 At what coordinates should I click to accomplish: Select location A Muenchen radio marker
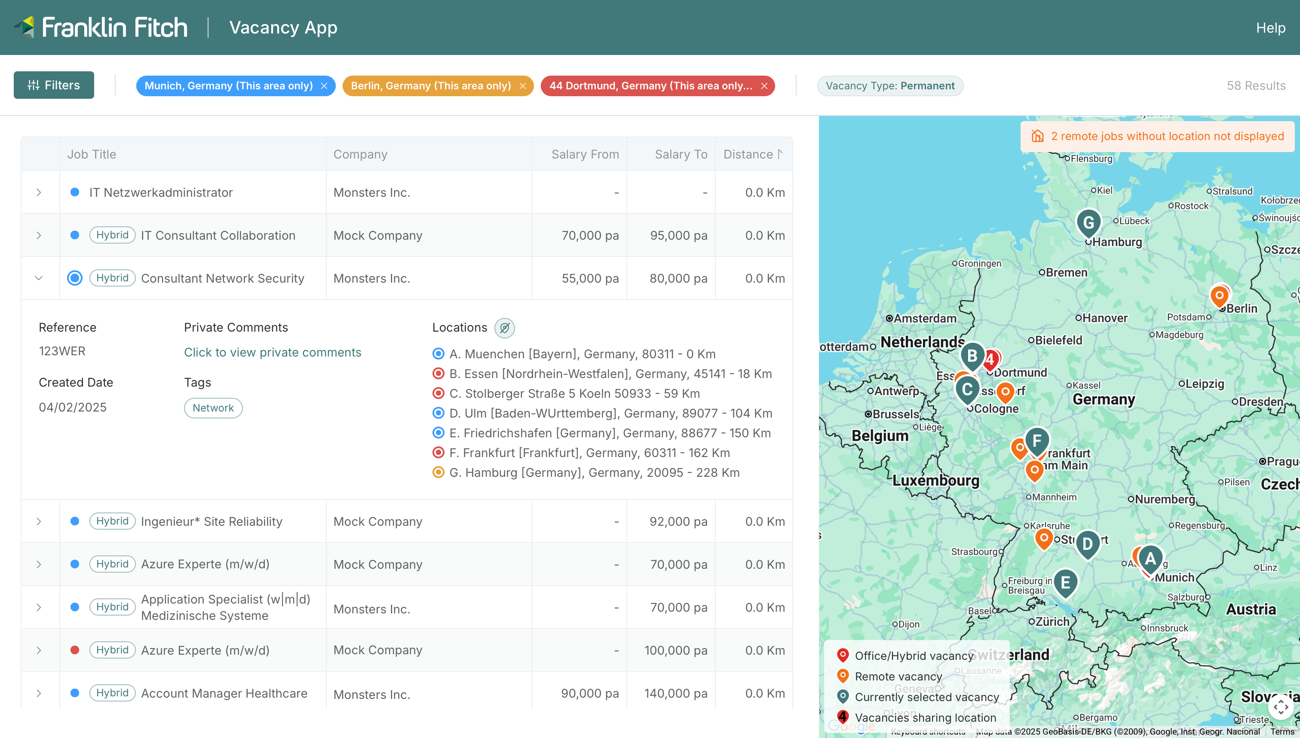click(438, 354)
